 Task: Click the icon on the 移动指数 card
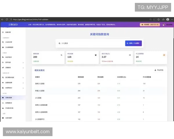(96, 55)
